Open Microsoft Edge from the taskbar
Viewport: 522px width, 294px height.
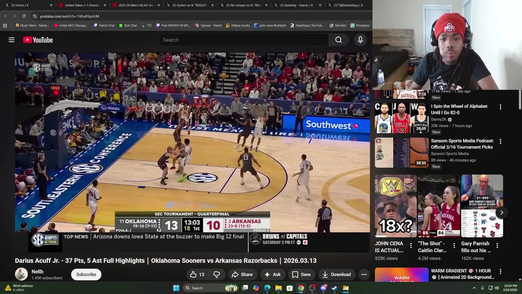[267, 288]
